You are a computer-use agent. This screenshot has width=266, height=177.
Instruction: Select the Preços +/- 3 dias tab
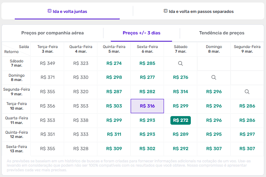pos(141,33)
